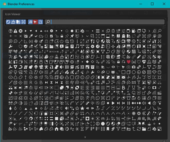This screenshot has height=142, width=170.
Task: Click the angry filled ghost icon
Action: (123, 36)
